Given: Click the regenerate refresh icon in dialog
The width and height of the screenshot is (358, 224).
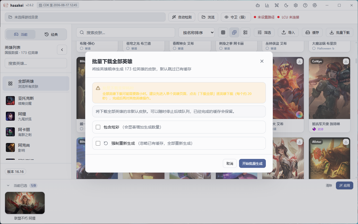Looking at the screenshot, I should (106, 143).
